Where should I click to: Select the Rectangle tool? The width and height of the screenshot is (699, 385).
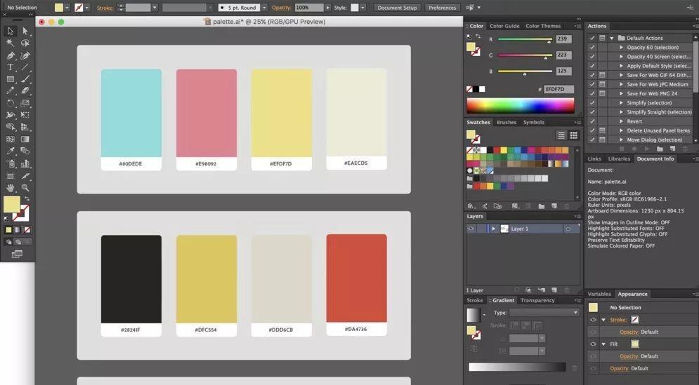point(11,79)
